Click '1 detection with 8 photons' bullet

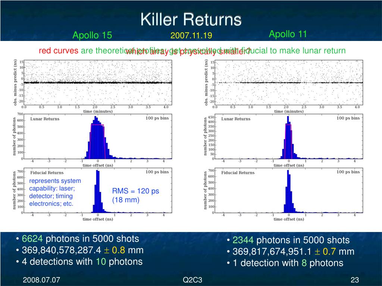[288, 263]
